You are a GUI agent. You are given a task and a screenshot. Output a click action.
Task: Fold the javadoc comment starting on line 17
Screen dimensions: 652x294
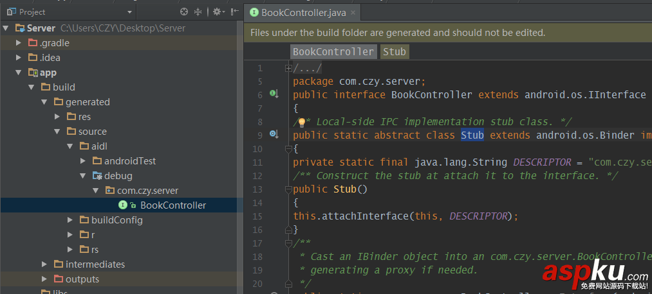[x=288, y=243]
